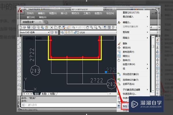Open the 插入(I) menu

tap(64, 13)
